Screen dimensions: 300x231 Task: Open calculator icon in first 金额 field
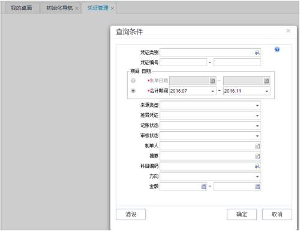point(203,186)
